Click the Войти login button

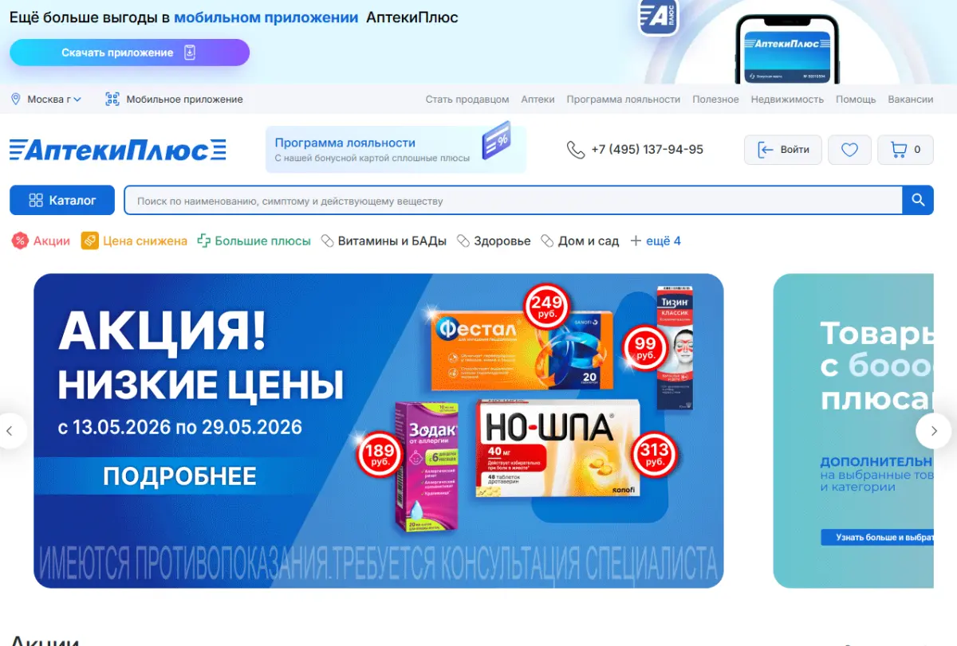point(783,150)
